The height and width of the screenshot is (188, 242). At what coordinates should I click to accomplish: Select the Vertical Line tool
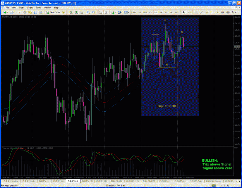tap(212, 12)
